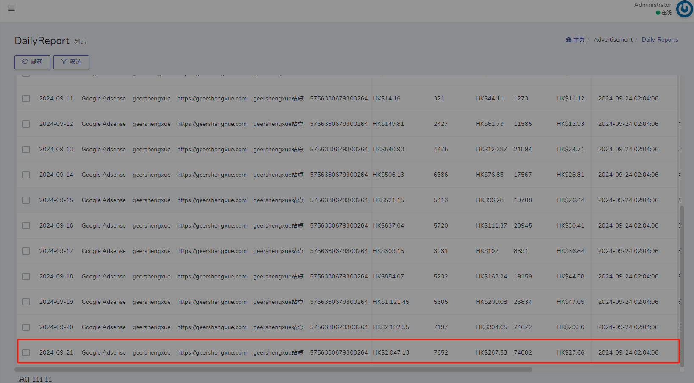Click the vertical table scrollbar
The image size is (694, 383).
pos(682,287)
